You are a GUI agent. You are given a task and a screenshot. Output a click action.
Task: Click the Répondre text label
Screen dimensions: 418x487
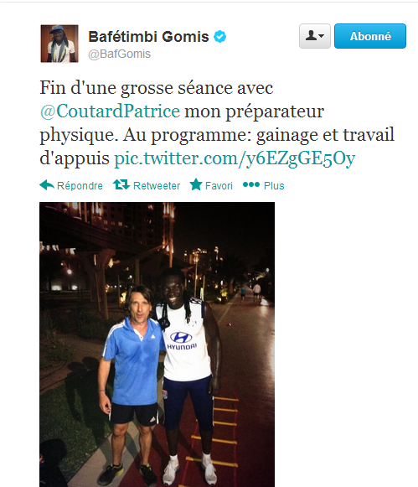pos(80,186)
